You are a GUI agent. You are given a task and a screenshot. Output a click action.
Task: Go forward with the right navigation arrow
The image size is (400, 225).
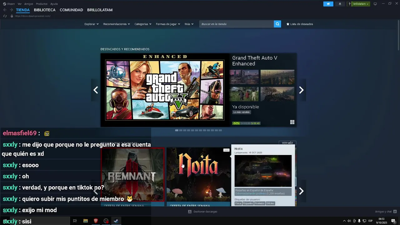click(11, 10)
